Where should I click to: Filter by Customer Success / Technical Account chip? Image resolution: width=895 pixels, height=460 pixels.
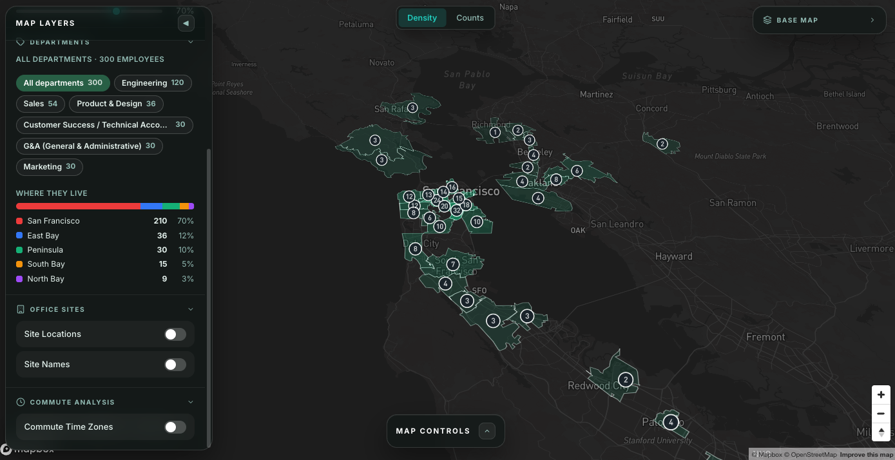click(104, 125)
